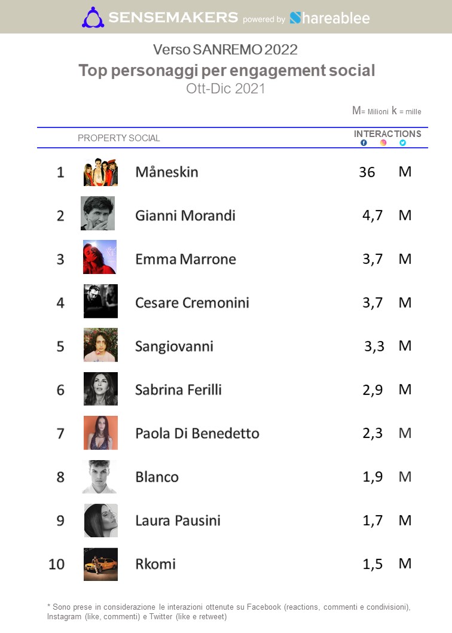
Task: Open Cesare Cremonini's profile picture
Action: 100,301
